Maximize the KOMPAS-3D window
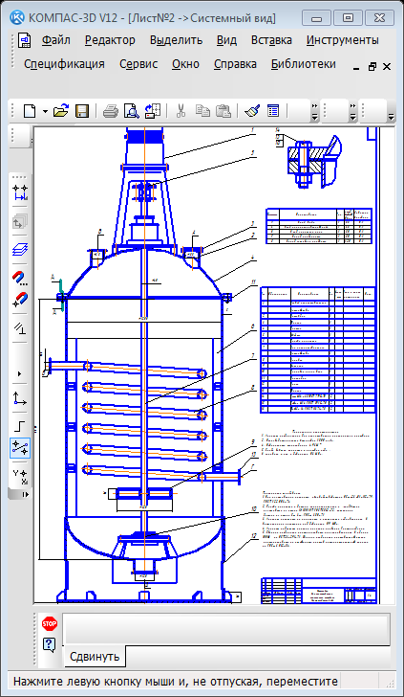The image size is (404, 697). click(x=348, y=18)
